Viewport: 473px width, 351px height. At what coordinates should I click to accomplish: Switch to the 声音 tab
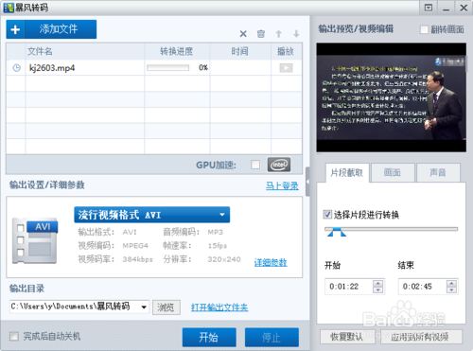[x=438, y=172]
